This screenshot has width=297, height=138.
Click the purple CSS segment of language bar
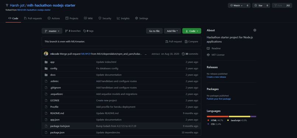[254, 116]
